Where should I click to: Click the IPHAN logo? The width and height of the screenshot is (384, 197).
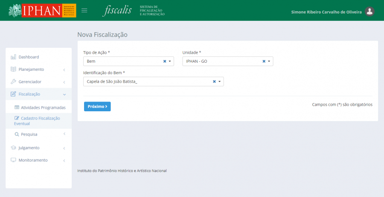(42, 11)
